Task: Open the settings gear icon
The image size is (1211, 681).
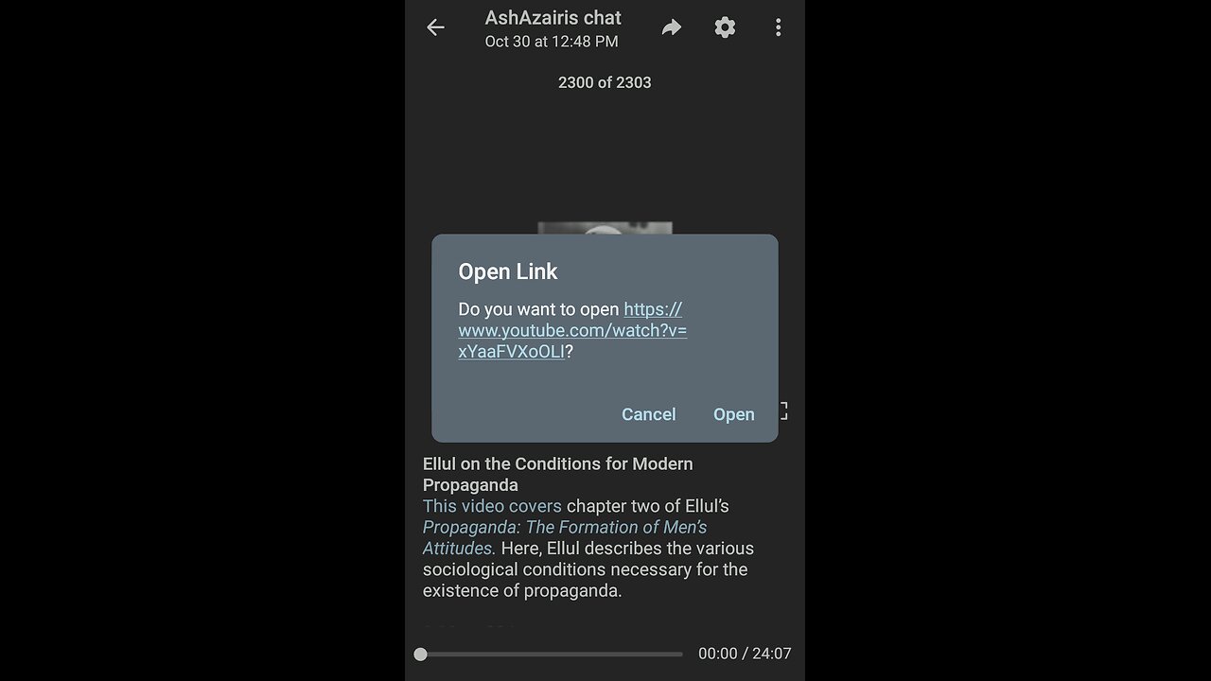Action: click(x=725, y=27)
